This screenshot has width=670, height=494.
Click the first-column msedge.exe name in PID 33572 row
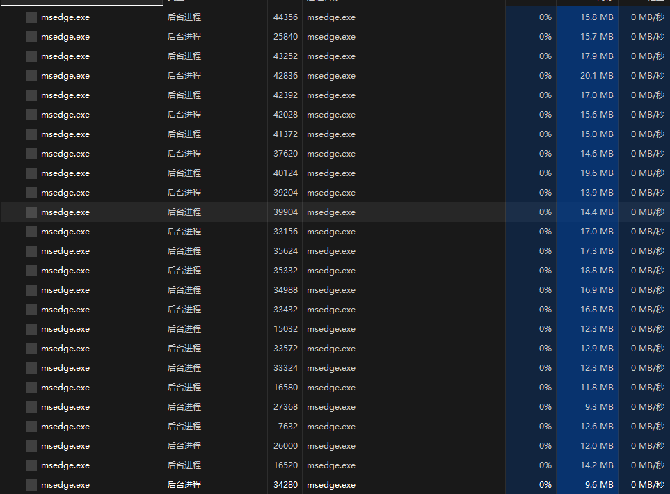point(65,349)
